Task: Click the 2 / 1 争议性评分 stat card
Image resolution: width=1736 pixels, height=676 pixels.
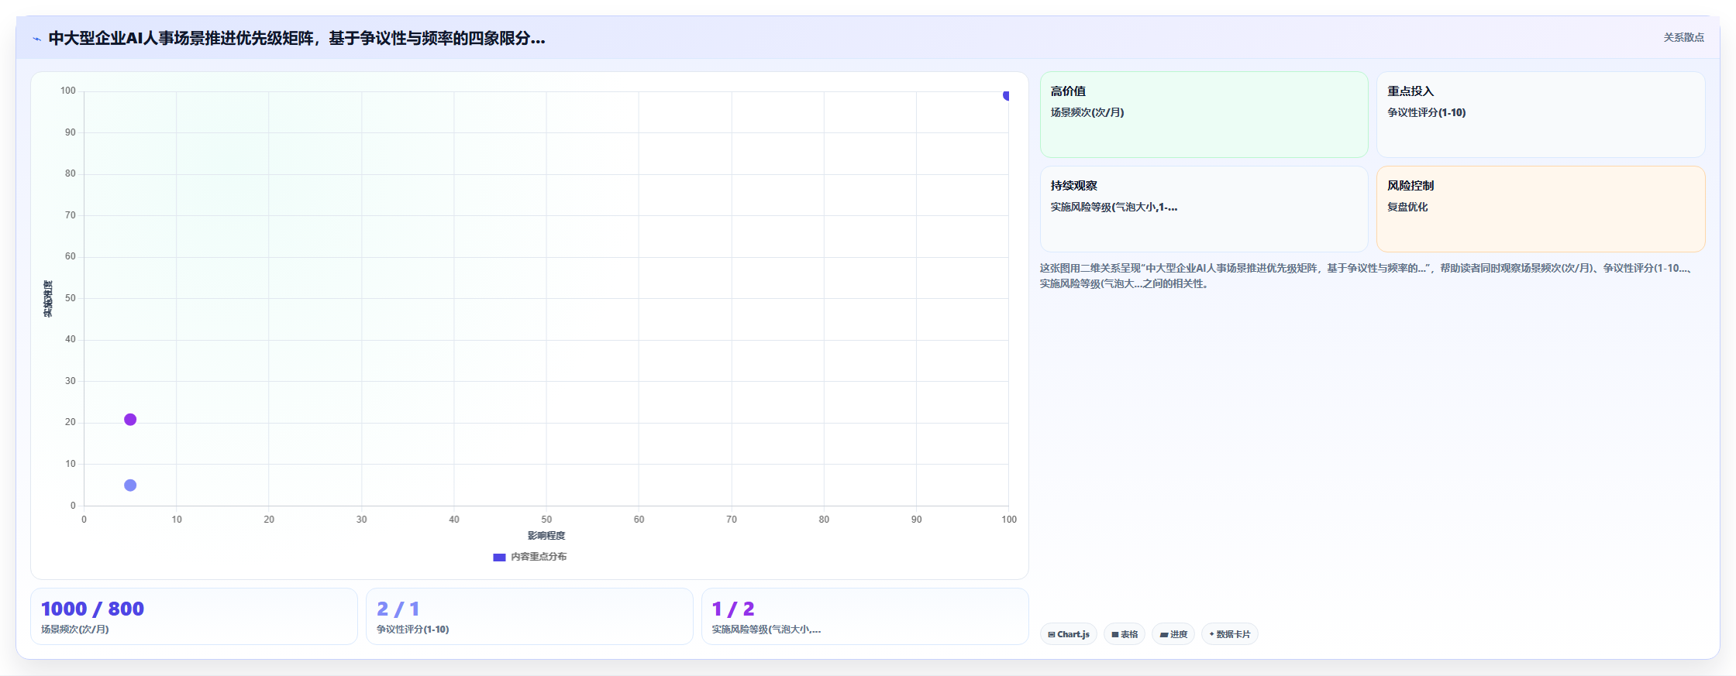Action: (529, 616)
